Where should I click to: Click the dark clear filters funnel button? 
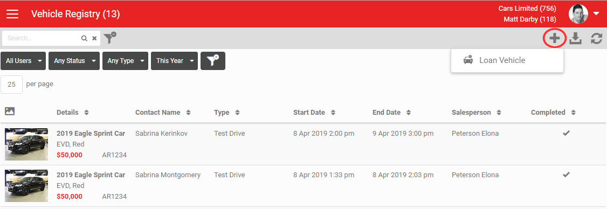tap(213, 61)
